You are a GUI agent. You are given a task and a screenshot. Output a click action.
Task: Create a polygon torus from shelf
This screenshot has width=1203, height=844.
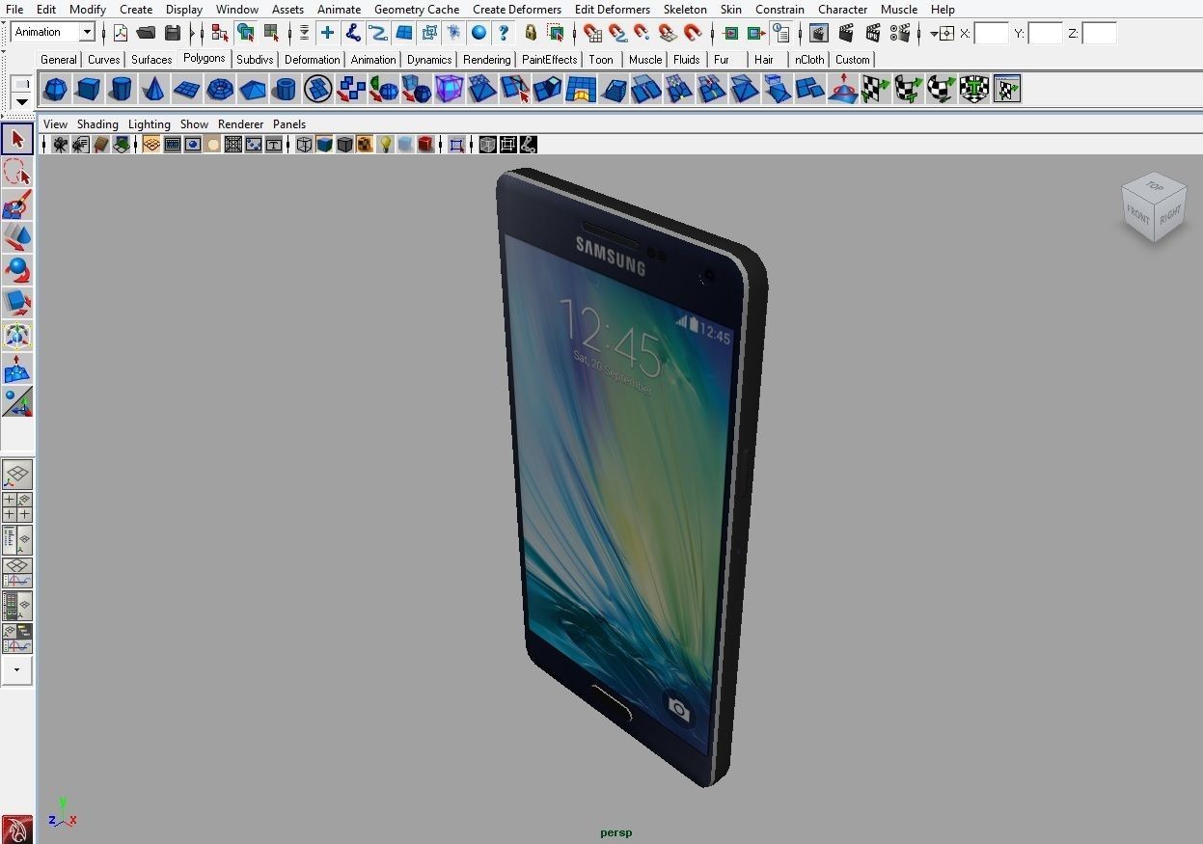tap(219, 90)
